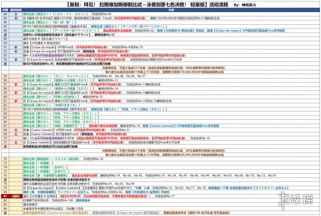
Task: Click the activity guide title at top
Action: pos(147,4)
